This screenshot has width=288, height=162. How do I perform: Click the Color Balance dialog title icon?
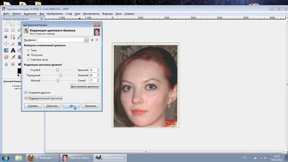click(25, 25)
